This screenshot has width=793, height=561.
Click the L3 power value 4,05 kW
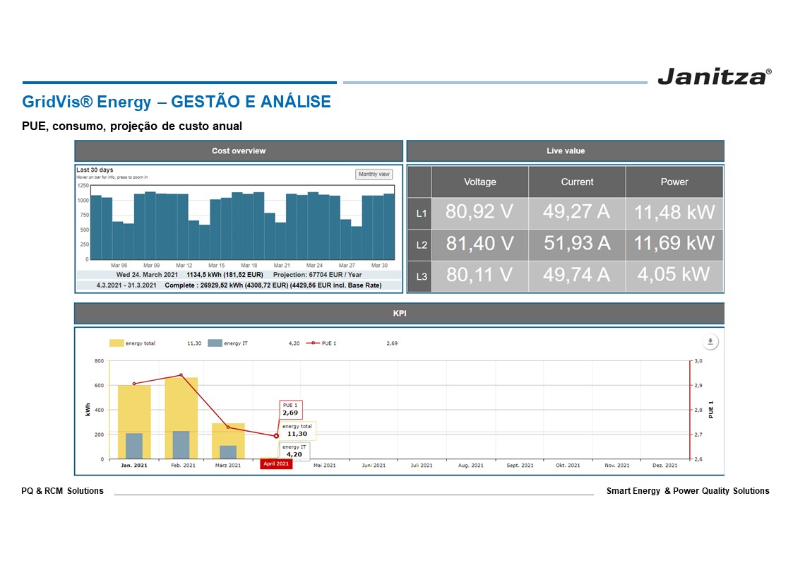(x=674, y=275)
